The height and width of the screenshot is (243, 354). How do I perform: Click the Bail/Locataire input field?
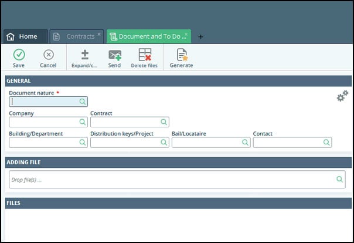tap(206, 142)
